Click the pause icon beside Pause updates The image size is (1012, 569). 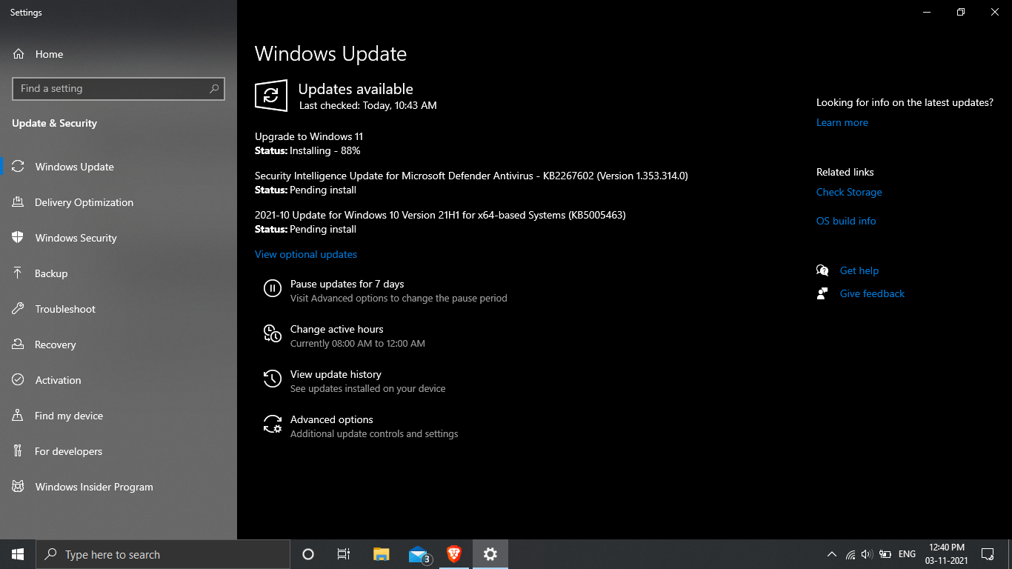[273, 289]
